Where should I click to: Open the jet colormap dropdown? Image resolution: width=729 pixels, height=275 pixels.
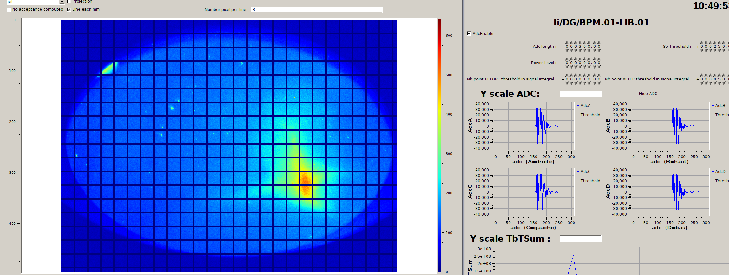tap(62, 2)
